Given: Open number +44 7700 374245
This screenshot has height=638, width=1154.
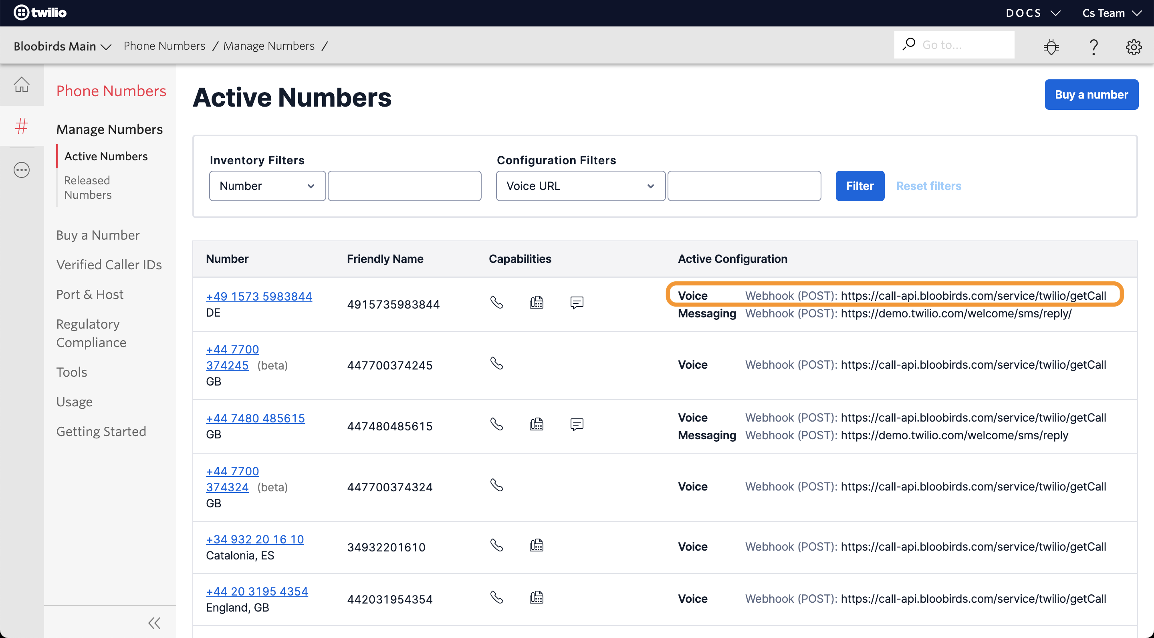Looking at the screenshot, I should click(x=232, y=357).
